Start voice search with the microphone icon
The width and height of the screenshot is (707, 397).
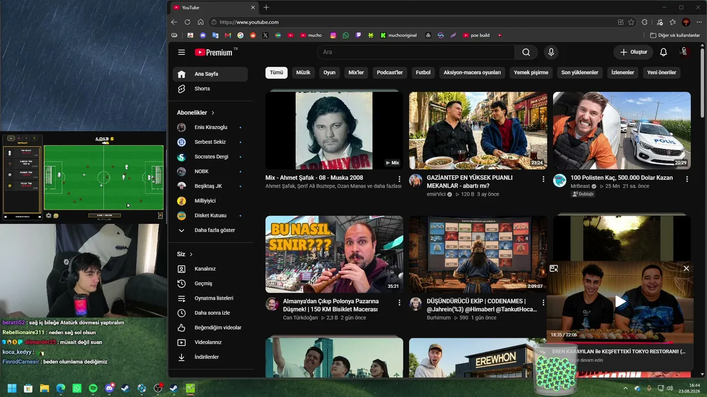tap(551, 52)
